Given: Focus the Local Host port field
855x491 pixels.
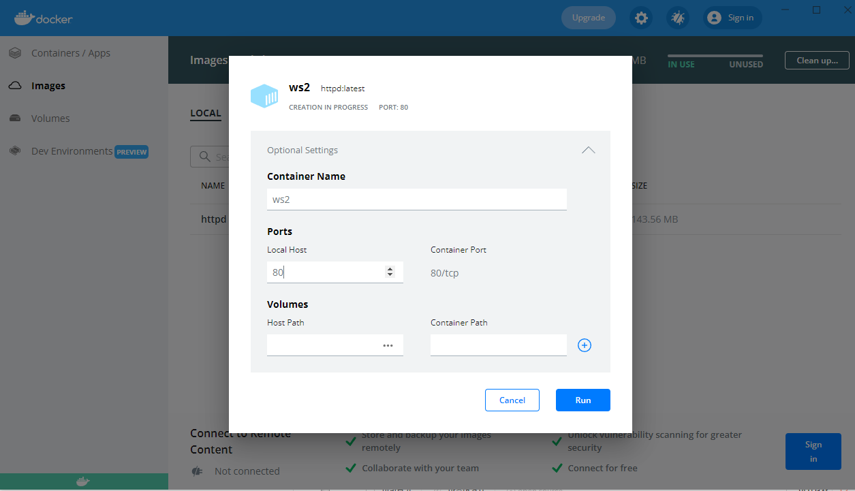Looking at the screenshot, I should tap(335, 272).
